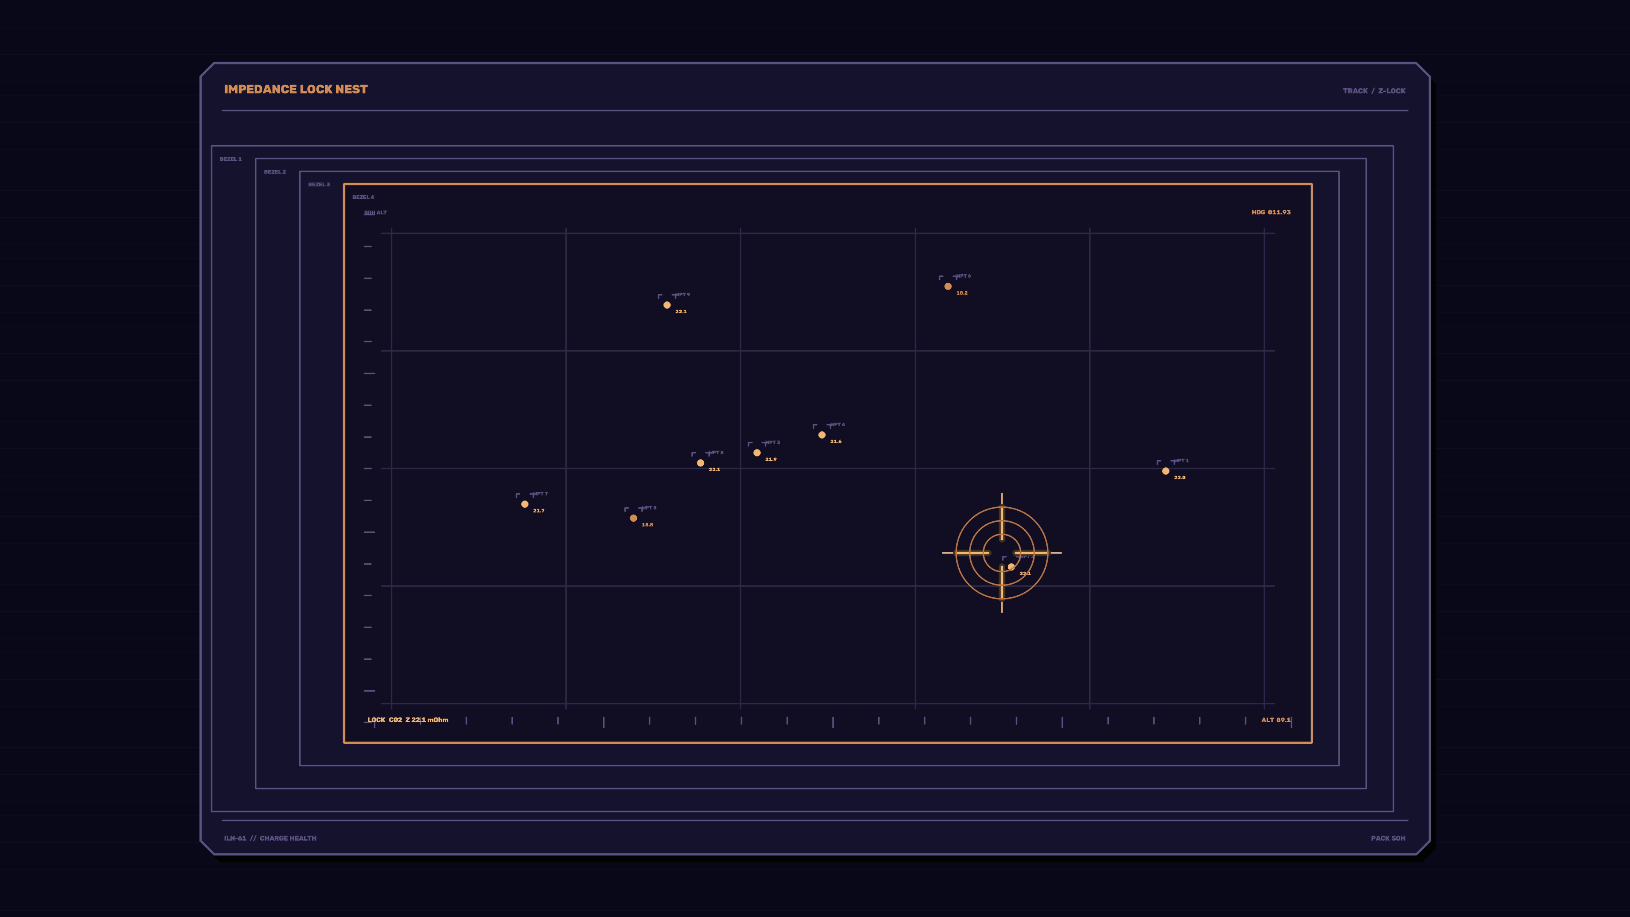Select the WPT 6 waypoint dot

pyautogui.click(x=948, y=287)
